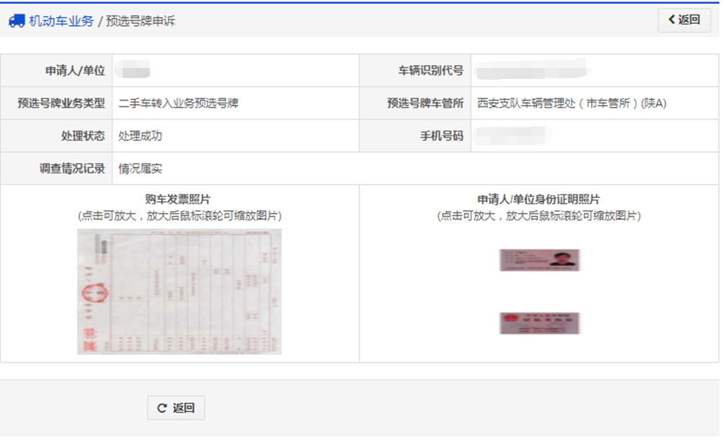Screen dimensions: 723x441
Task: Click the left chevron icon on top 返回 button
Action: (672, 20)
